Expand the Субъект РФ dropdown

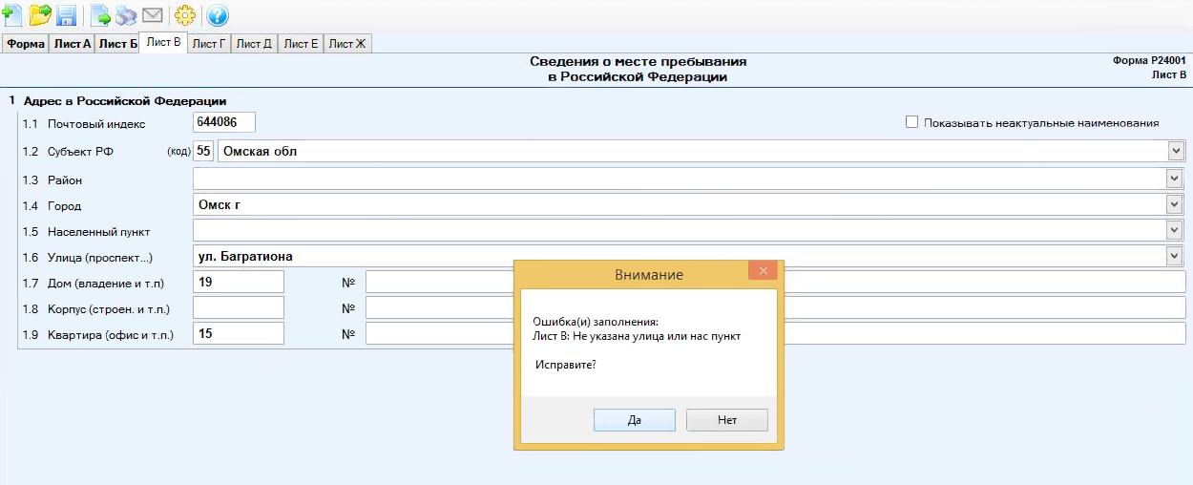pyautogui.click(x=1175, y=151)
